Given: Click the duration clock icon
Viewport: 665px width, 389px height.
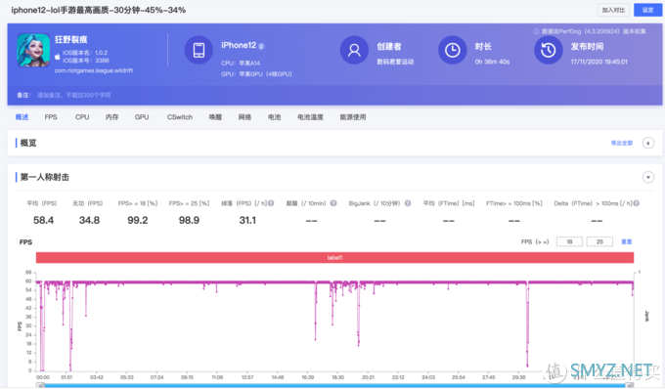Looking at the screenshot, I should (452, 50).
